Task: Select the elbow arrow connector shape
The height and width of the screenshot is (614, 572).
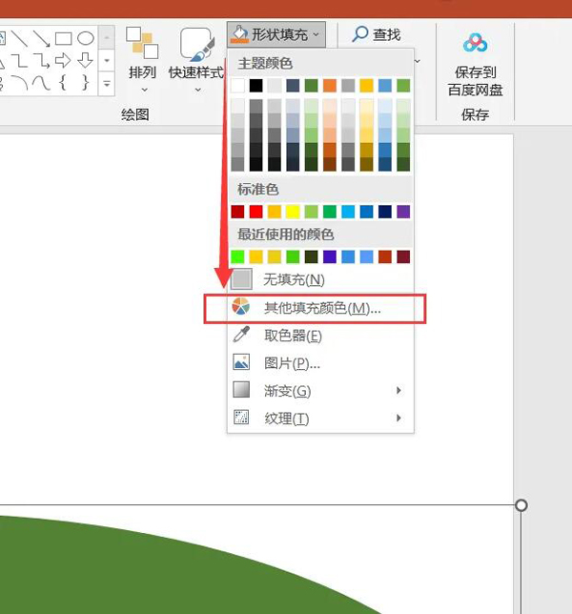Action: [x=42, y=61]
